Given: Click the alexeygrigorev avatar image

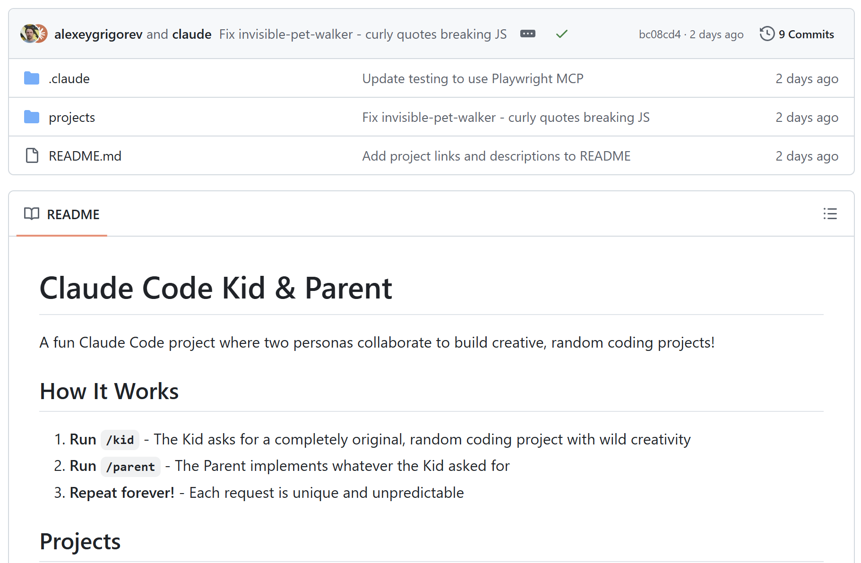Looking at the screenshot, I should tap(29, 34).
